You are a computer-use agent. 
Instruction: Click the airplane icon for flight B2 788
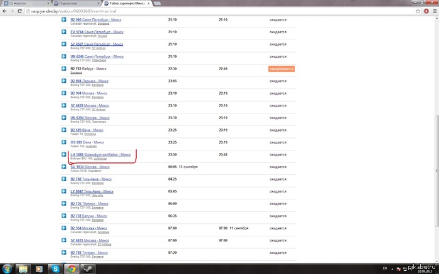pos(64,253)
